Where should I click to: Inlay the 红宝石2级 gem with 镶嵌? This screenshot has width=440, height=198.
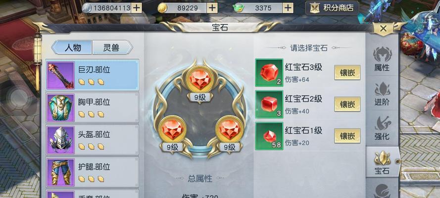coord(347,104)
